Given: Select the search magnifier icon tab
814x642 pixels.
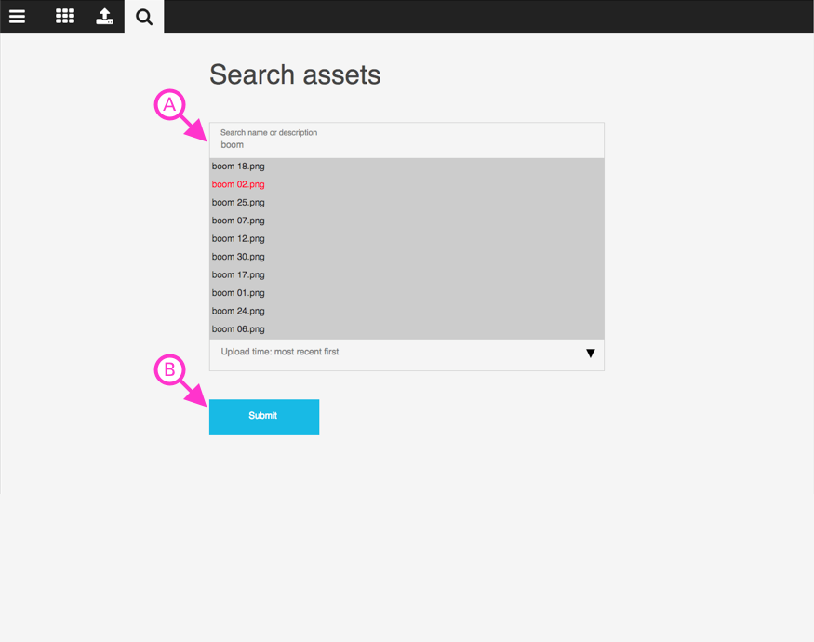Looking at the screenshot, I should [144, 17].
